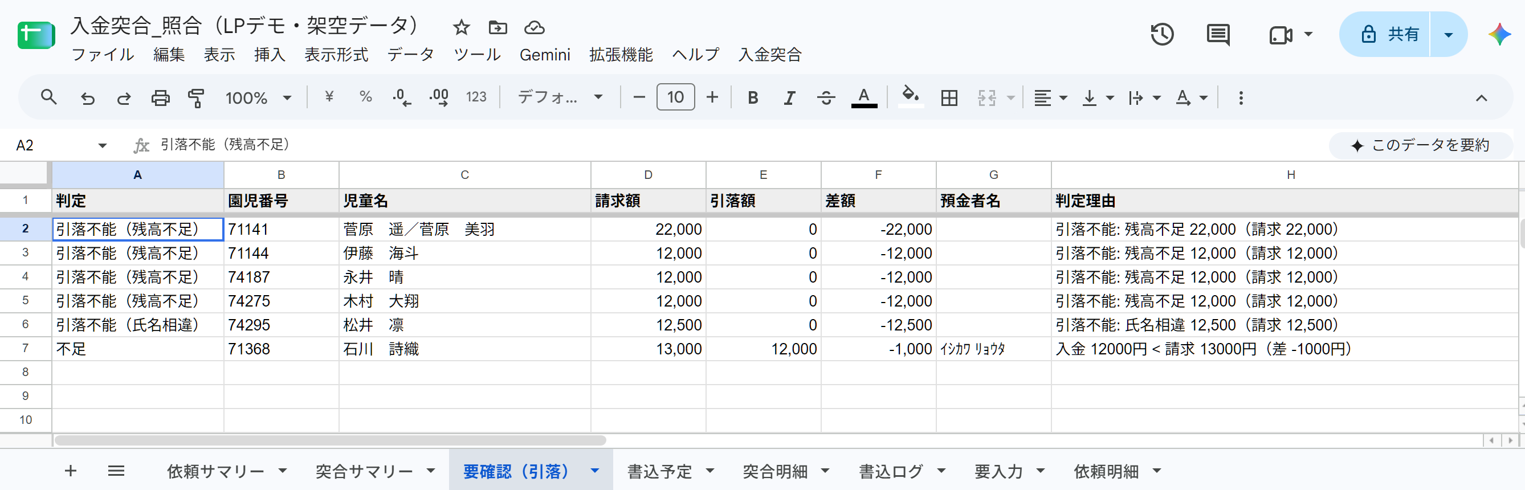Format as currency with yen icon

coord(330,97)
